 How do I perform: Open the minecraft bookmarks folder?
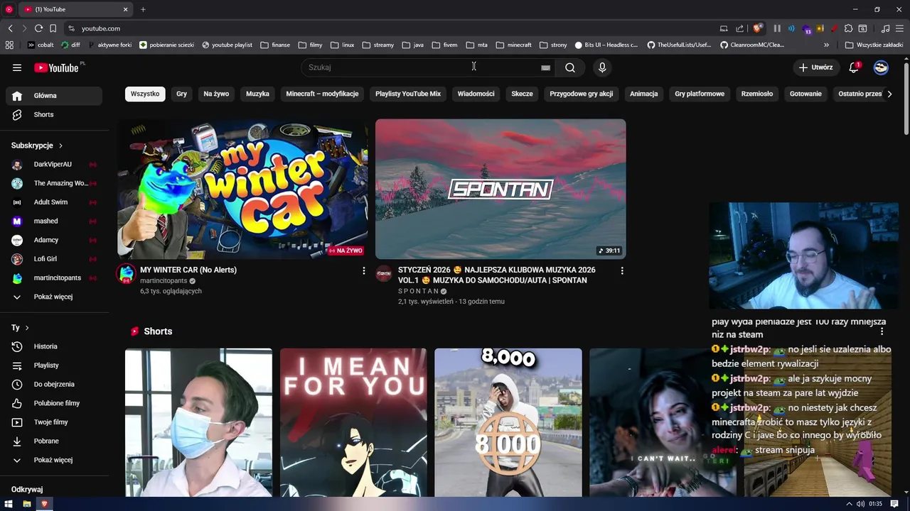(x=514, y=45)
